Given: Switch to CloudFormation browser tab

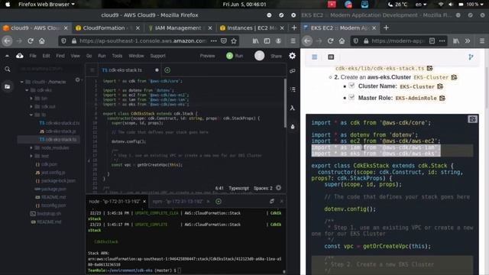Looking at the screenshot, I should pyautogui.click(x=107, y=27).
